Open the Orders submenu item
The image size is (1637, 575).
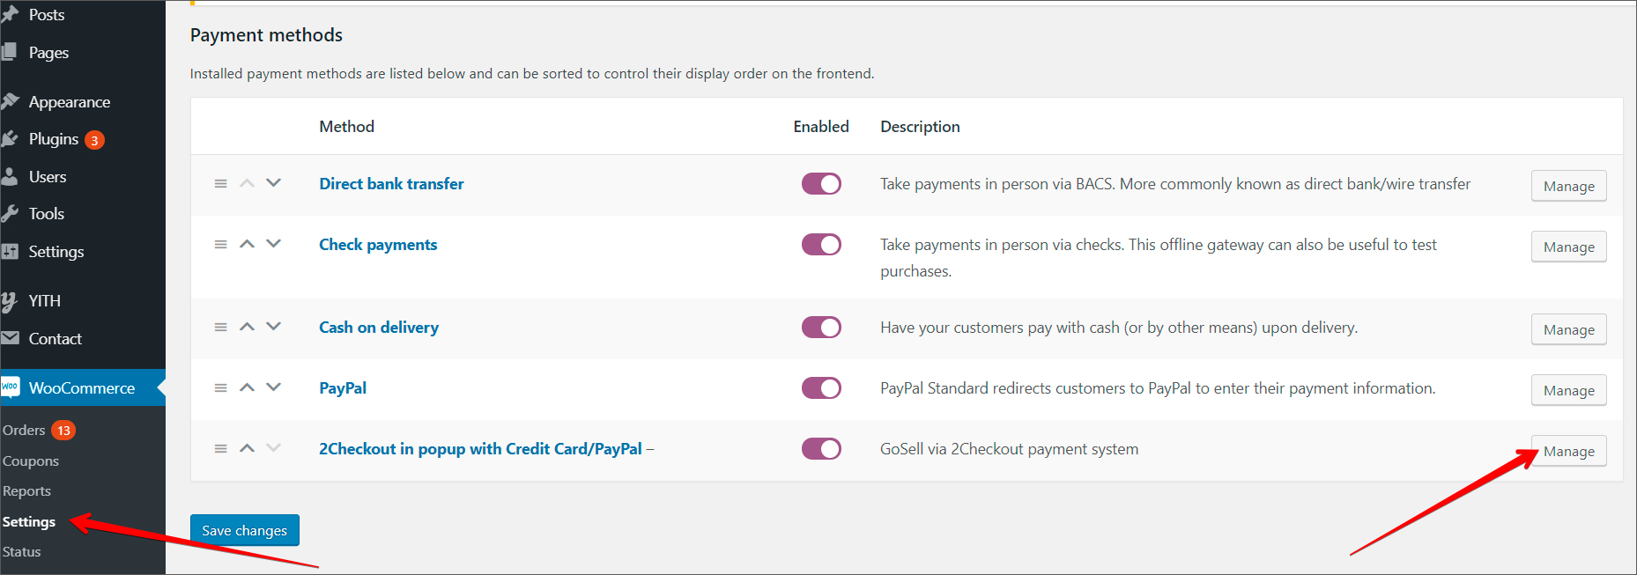(x=24, y=431)
